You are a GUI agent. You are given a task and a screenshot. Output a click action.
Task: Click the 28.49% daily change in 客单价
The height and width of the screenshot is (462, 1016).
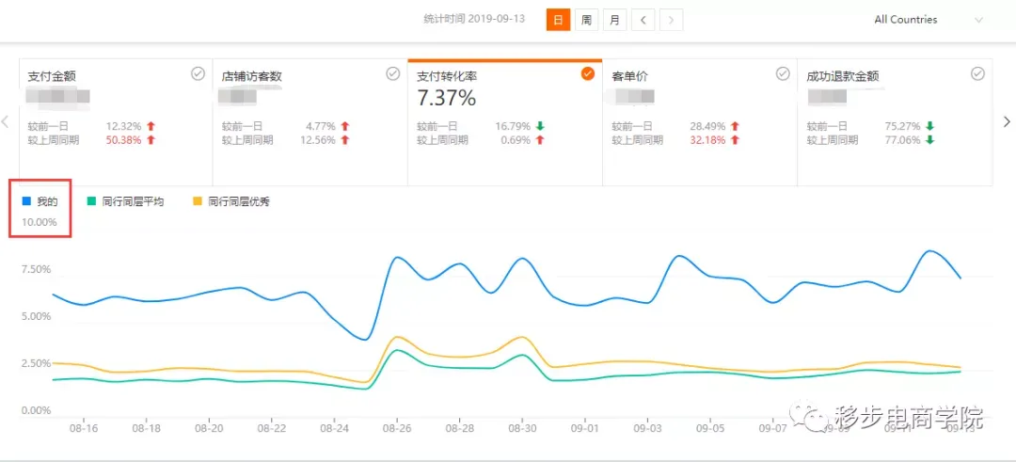(x=707, y=126)
